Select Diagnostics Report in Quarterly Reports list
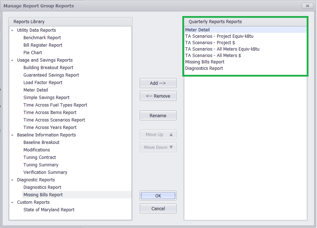Viewport: 317px width, 228px height. click(204, 68)
